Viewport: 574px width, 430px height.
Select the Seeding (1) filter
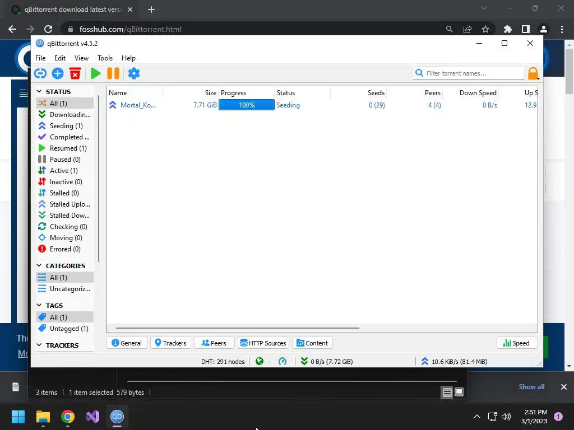coord(65,126)
